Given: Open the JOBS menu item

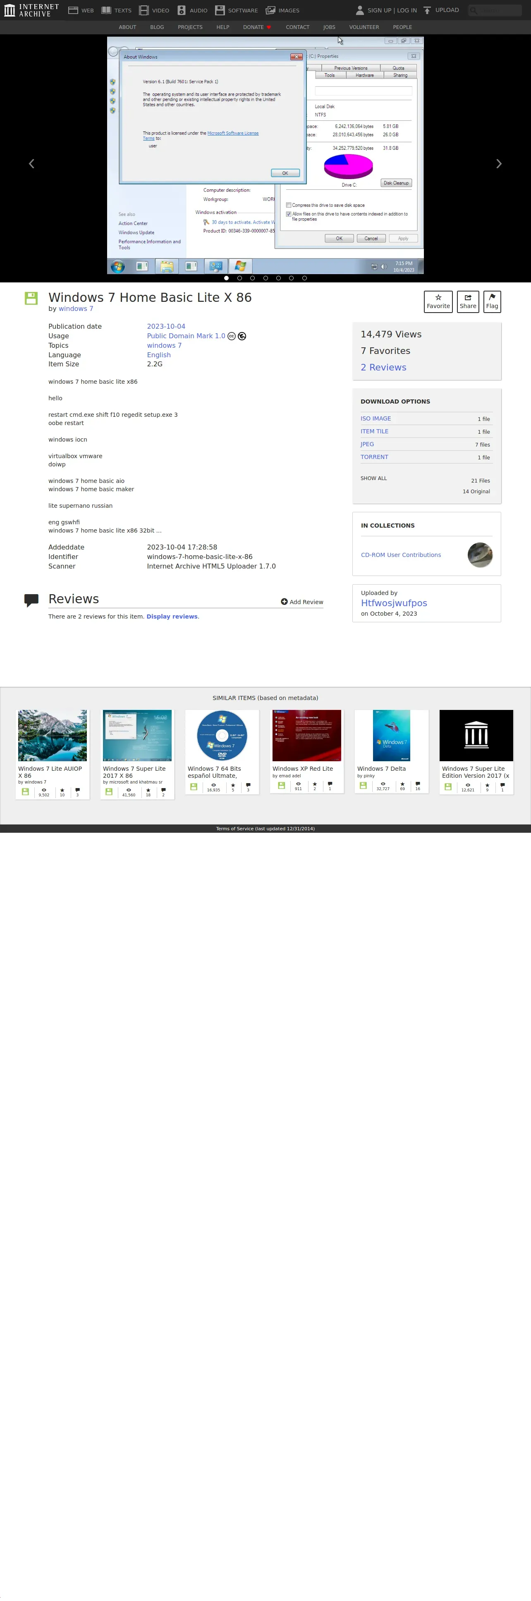Looking at the screenshot, I should click(329, 27).
